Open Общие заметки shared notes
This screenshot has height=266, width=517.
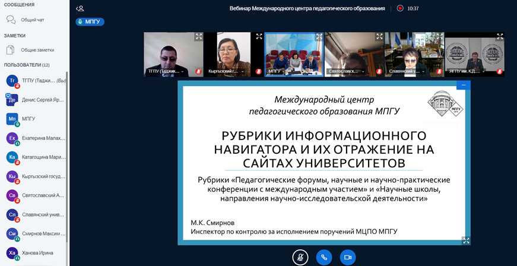33,50
